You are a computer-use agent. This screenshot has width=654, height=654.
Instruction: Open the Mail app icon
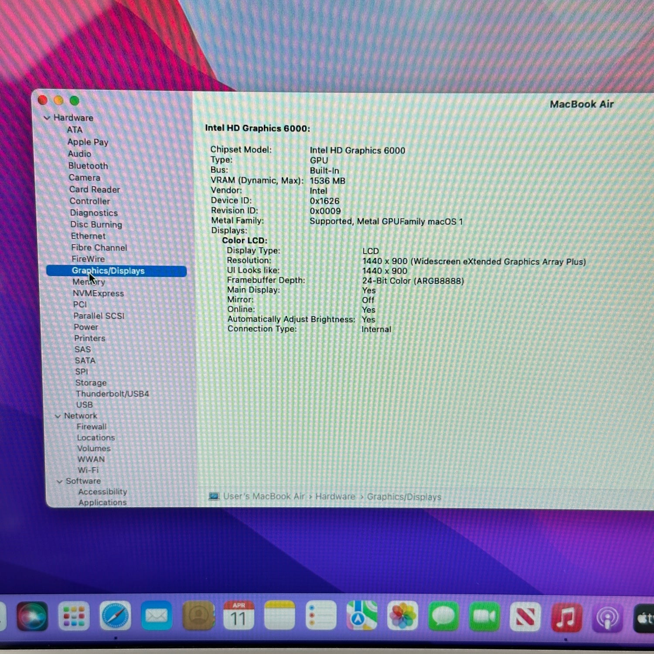[x=156, y=616]
